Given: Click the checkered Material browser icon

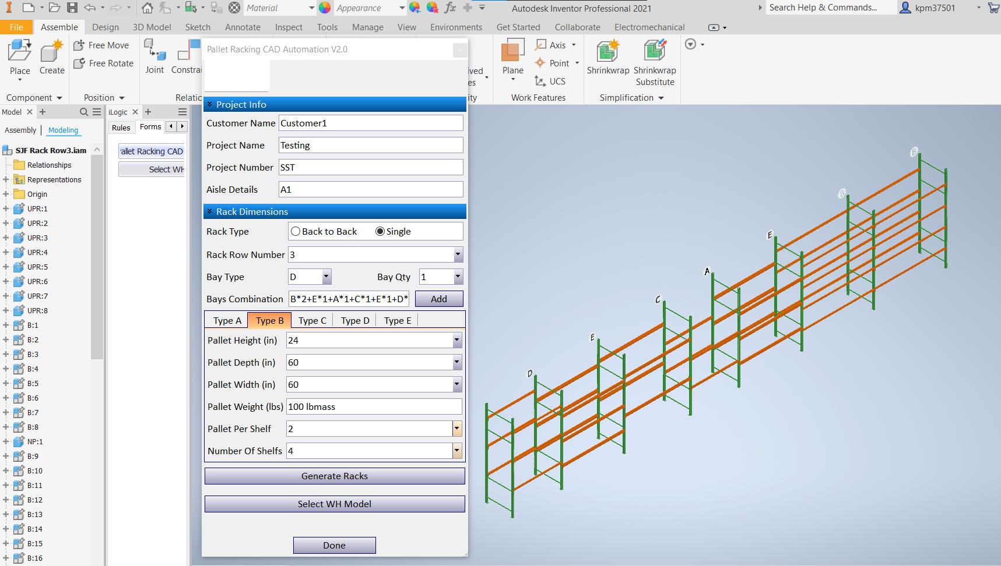Looking at the screenshot, I should point(234,8).
